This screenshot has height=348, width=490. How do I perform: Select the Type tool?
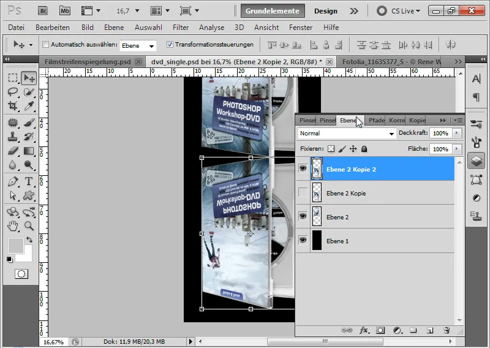(29, 181)
